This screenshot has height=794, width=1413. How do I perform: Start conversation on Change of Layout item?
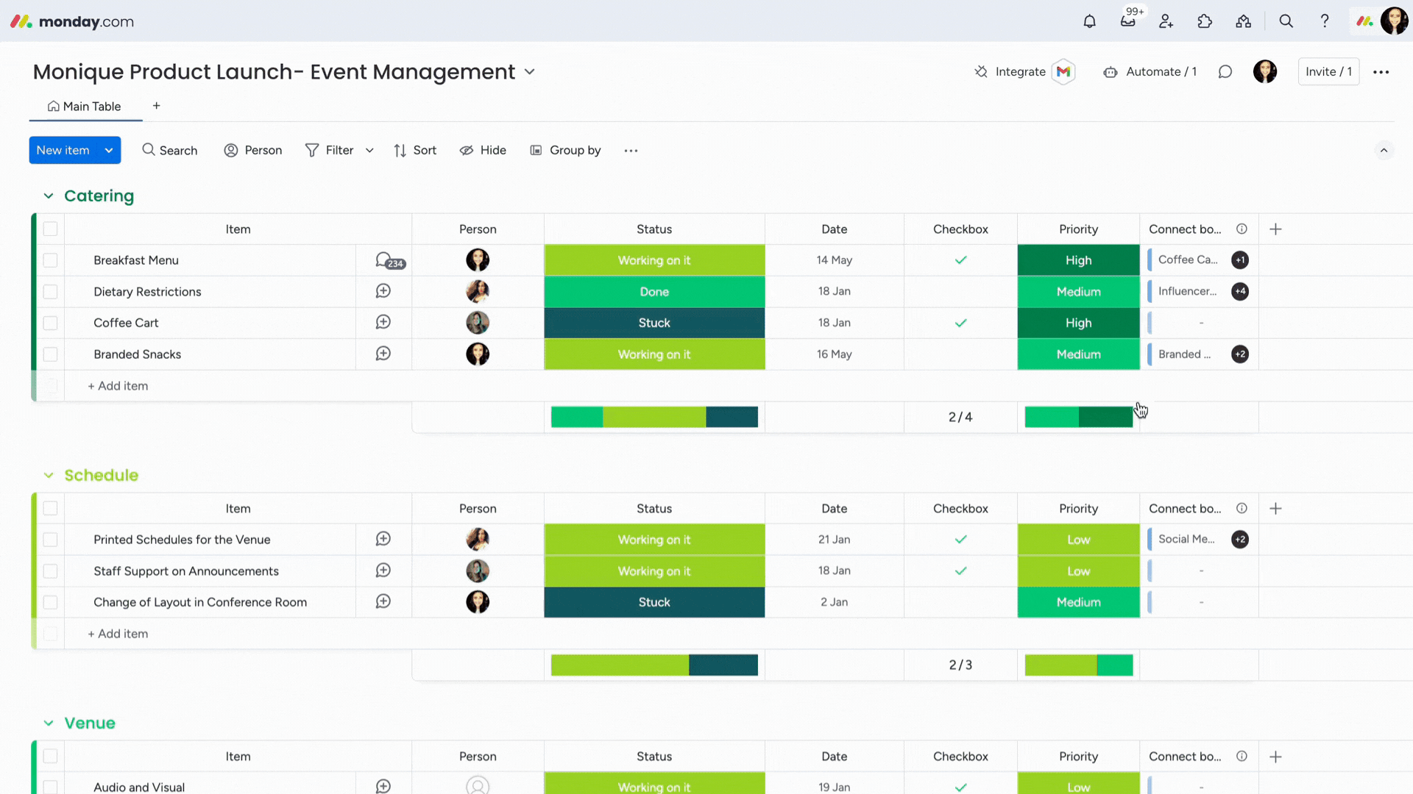point(383,601)
